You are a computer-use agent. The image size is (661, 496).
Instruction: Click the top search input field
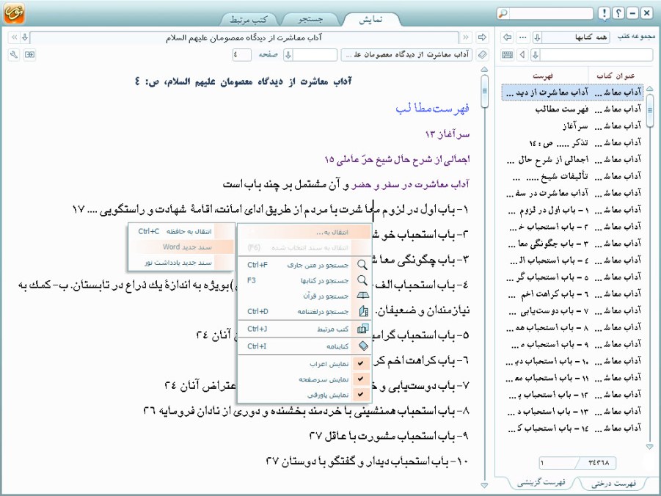[551, 13]
